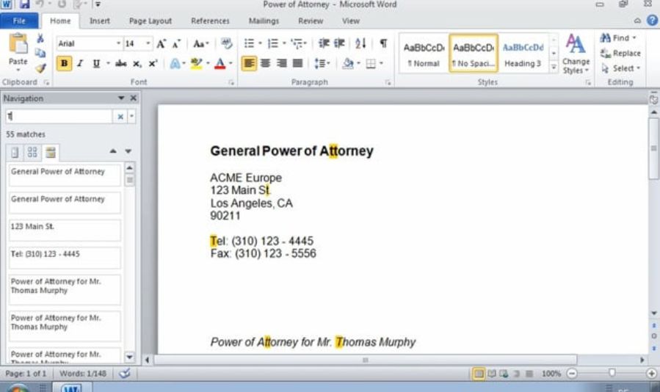Viewport: 660px width, 392px height.
Task: Apply red font color A
Action: pyautogui.click(x=220, y=64)
